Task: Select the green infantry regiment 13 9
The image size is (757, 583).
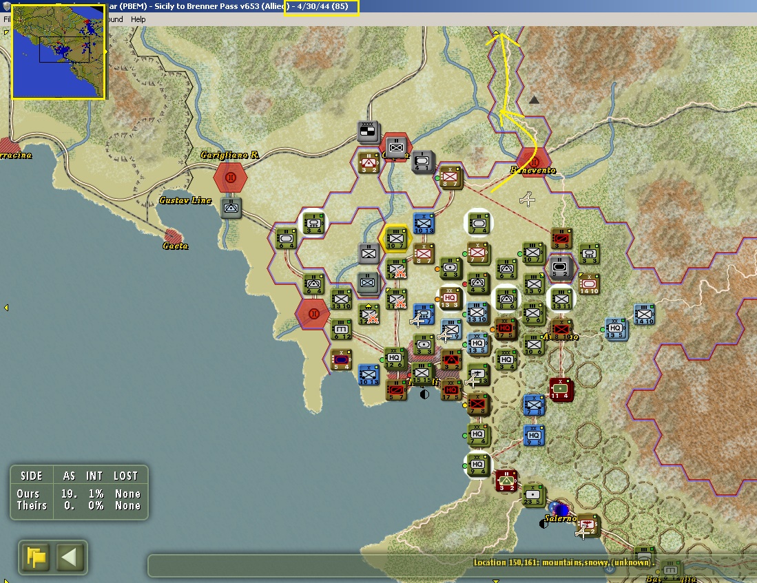Action: [533, 284]
